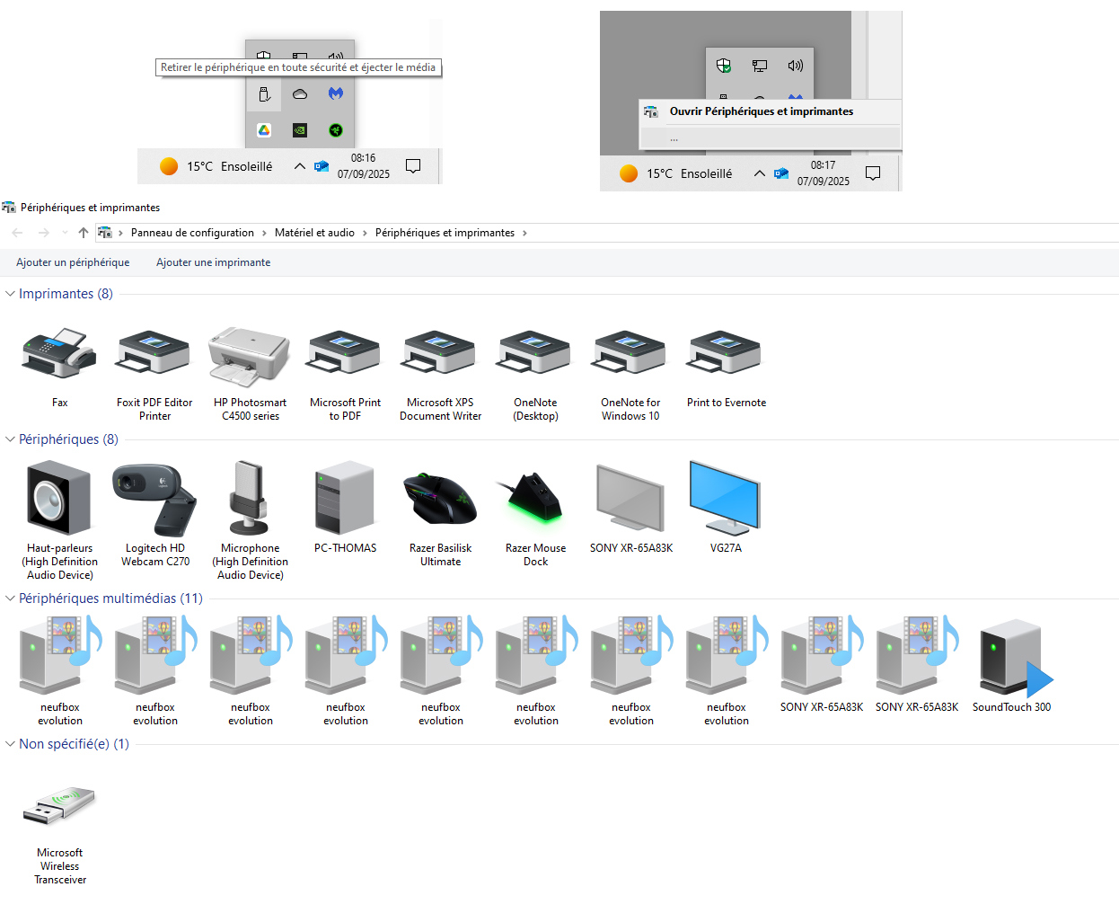Go to Panneau de configuration breadcrumb
The height and width of the screenshot is (922, 1119).
192,233
